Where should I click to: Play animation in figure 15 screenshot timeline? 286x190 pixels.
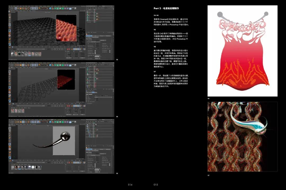click(58, 163)
